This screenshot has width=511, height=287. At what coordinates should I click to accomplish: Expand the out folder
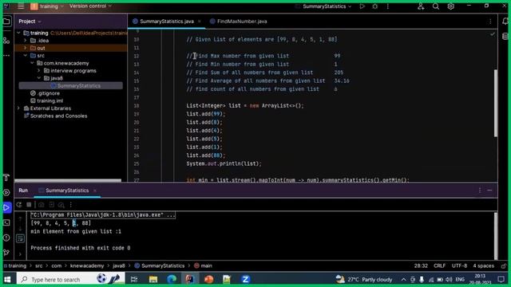[26, 48]
